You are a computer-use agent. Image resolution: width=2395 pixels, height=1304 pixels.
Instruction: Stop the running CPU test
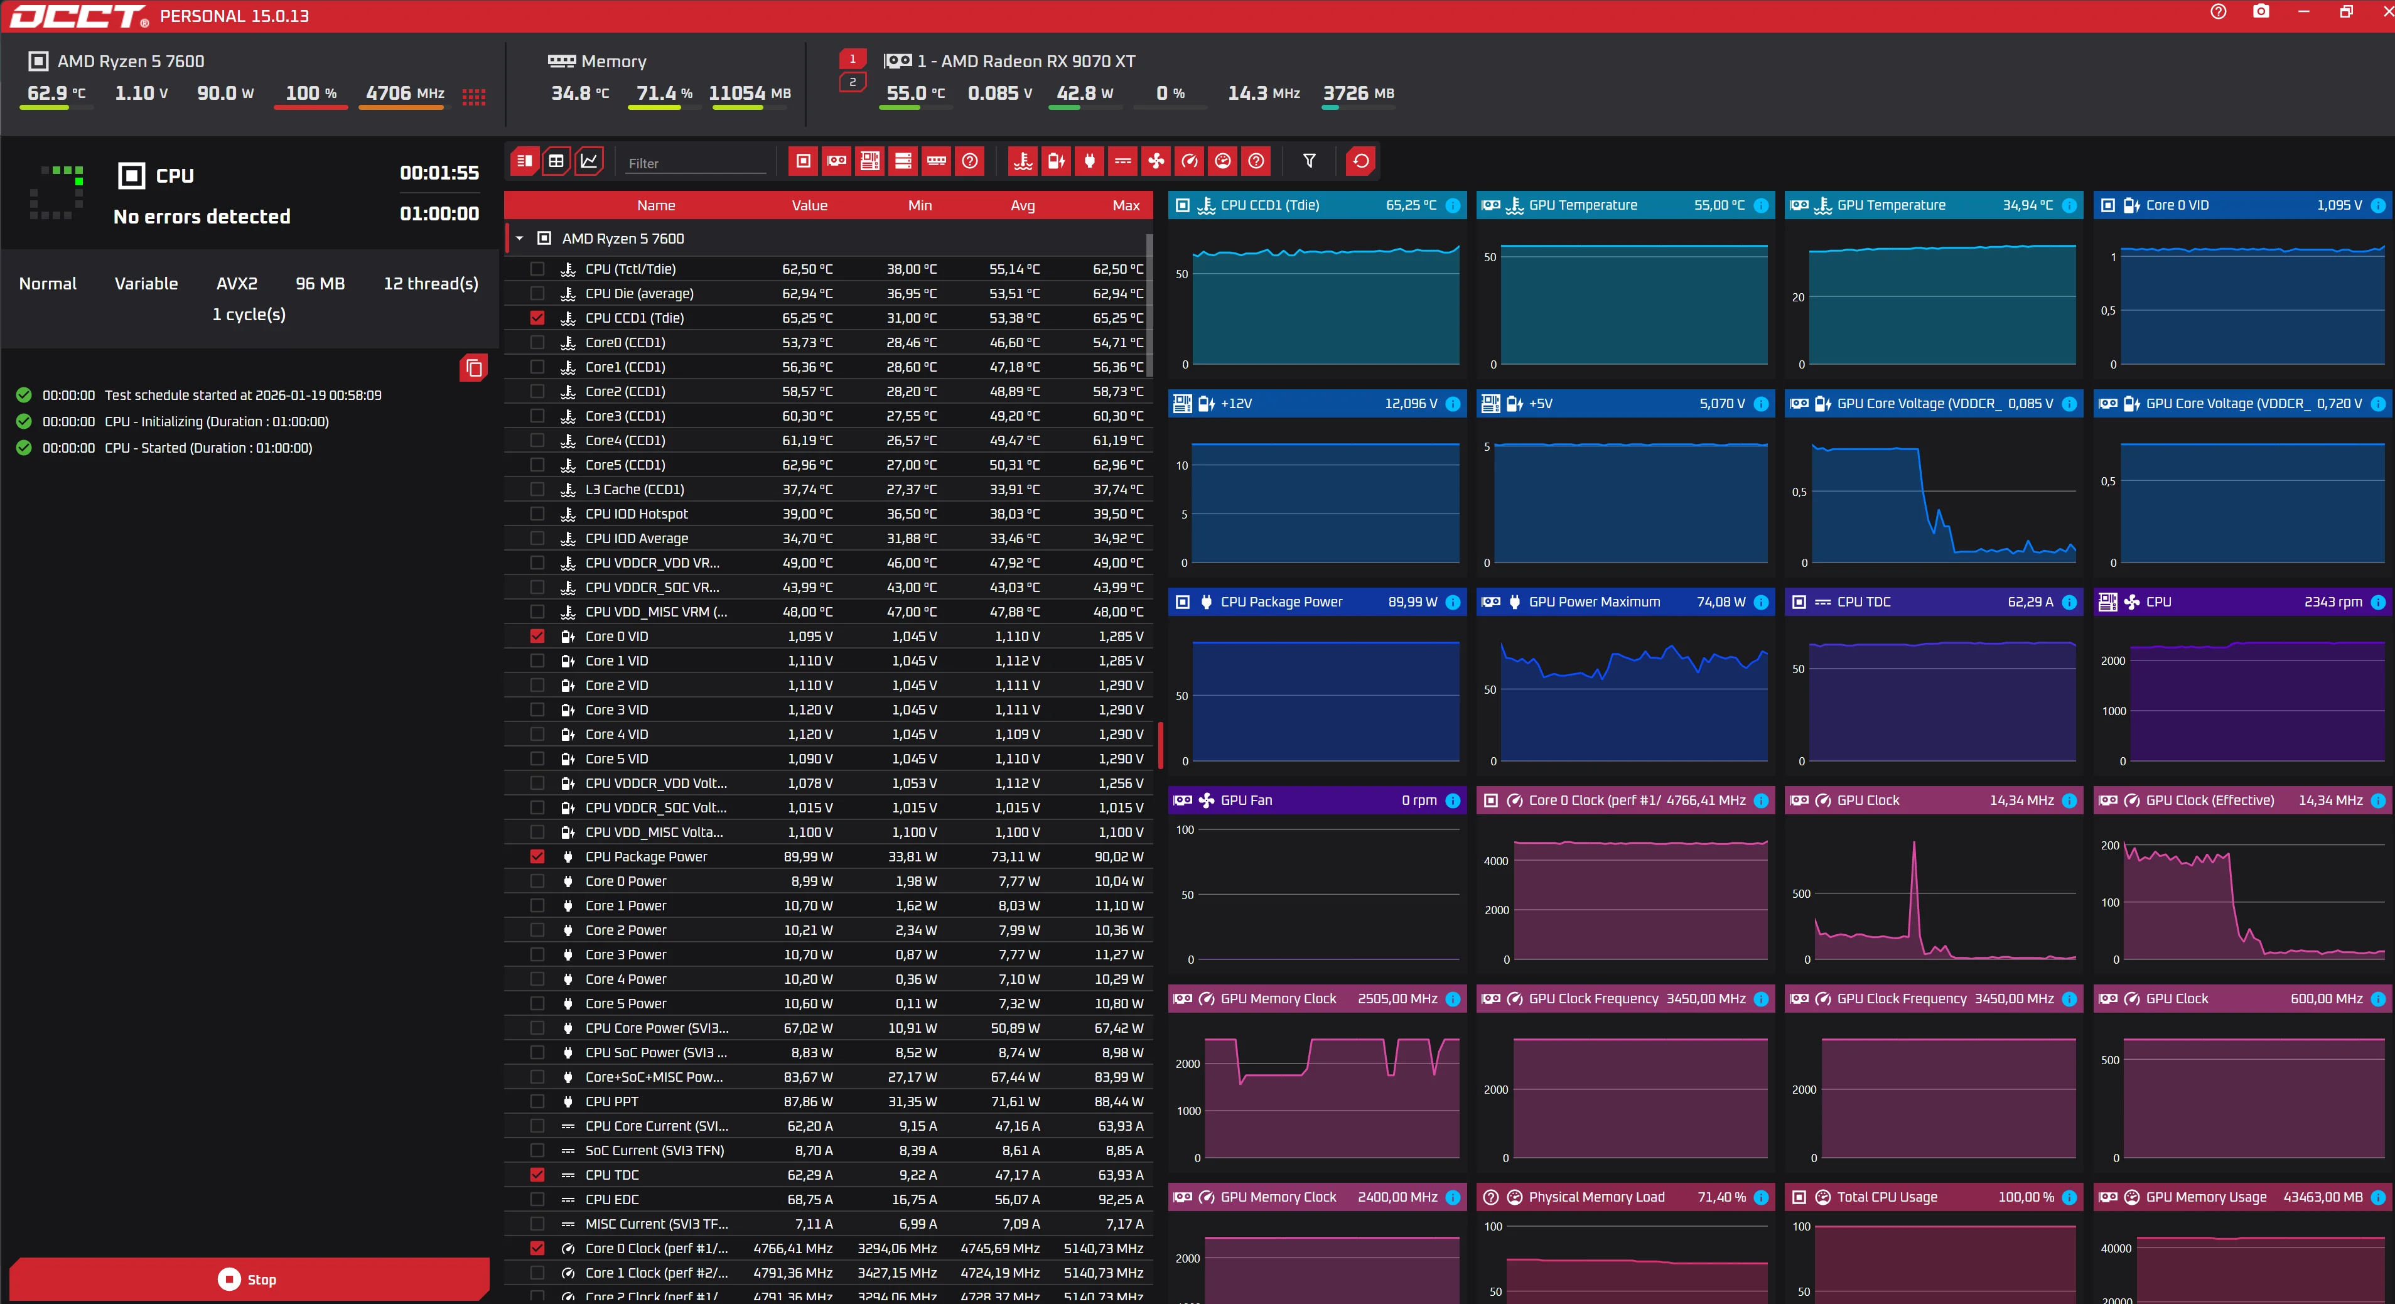tap(248, 1279)
